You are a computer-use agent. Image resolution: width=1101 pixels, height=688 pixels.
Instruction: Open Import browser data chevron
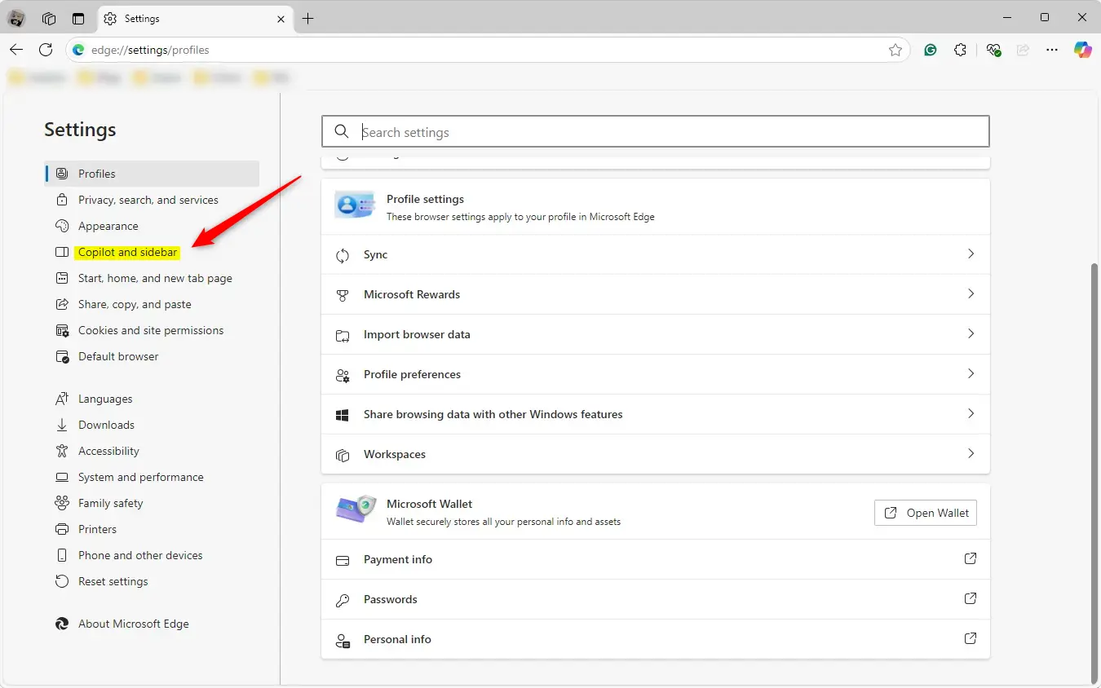(x=971, y=334)
